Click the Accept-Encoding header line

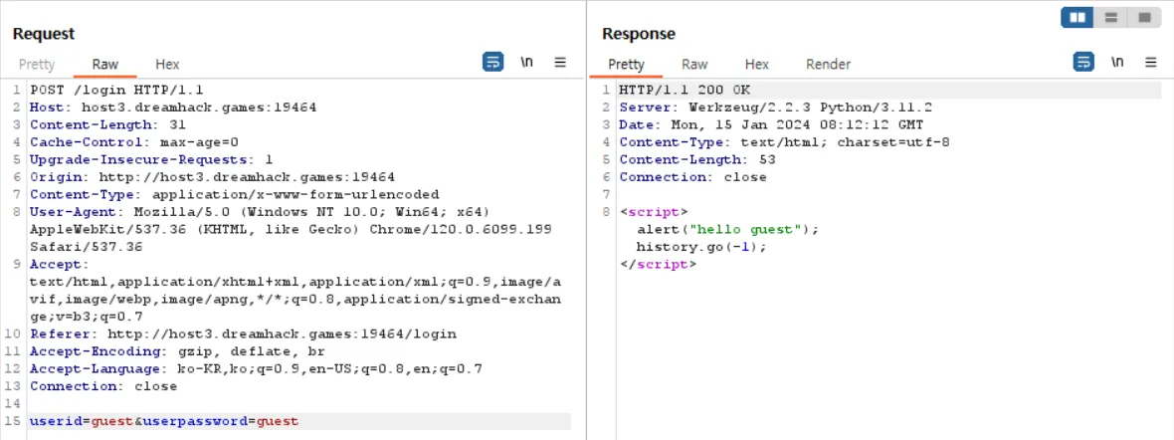177,351
